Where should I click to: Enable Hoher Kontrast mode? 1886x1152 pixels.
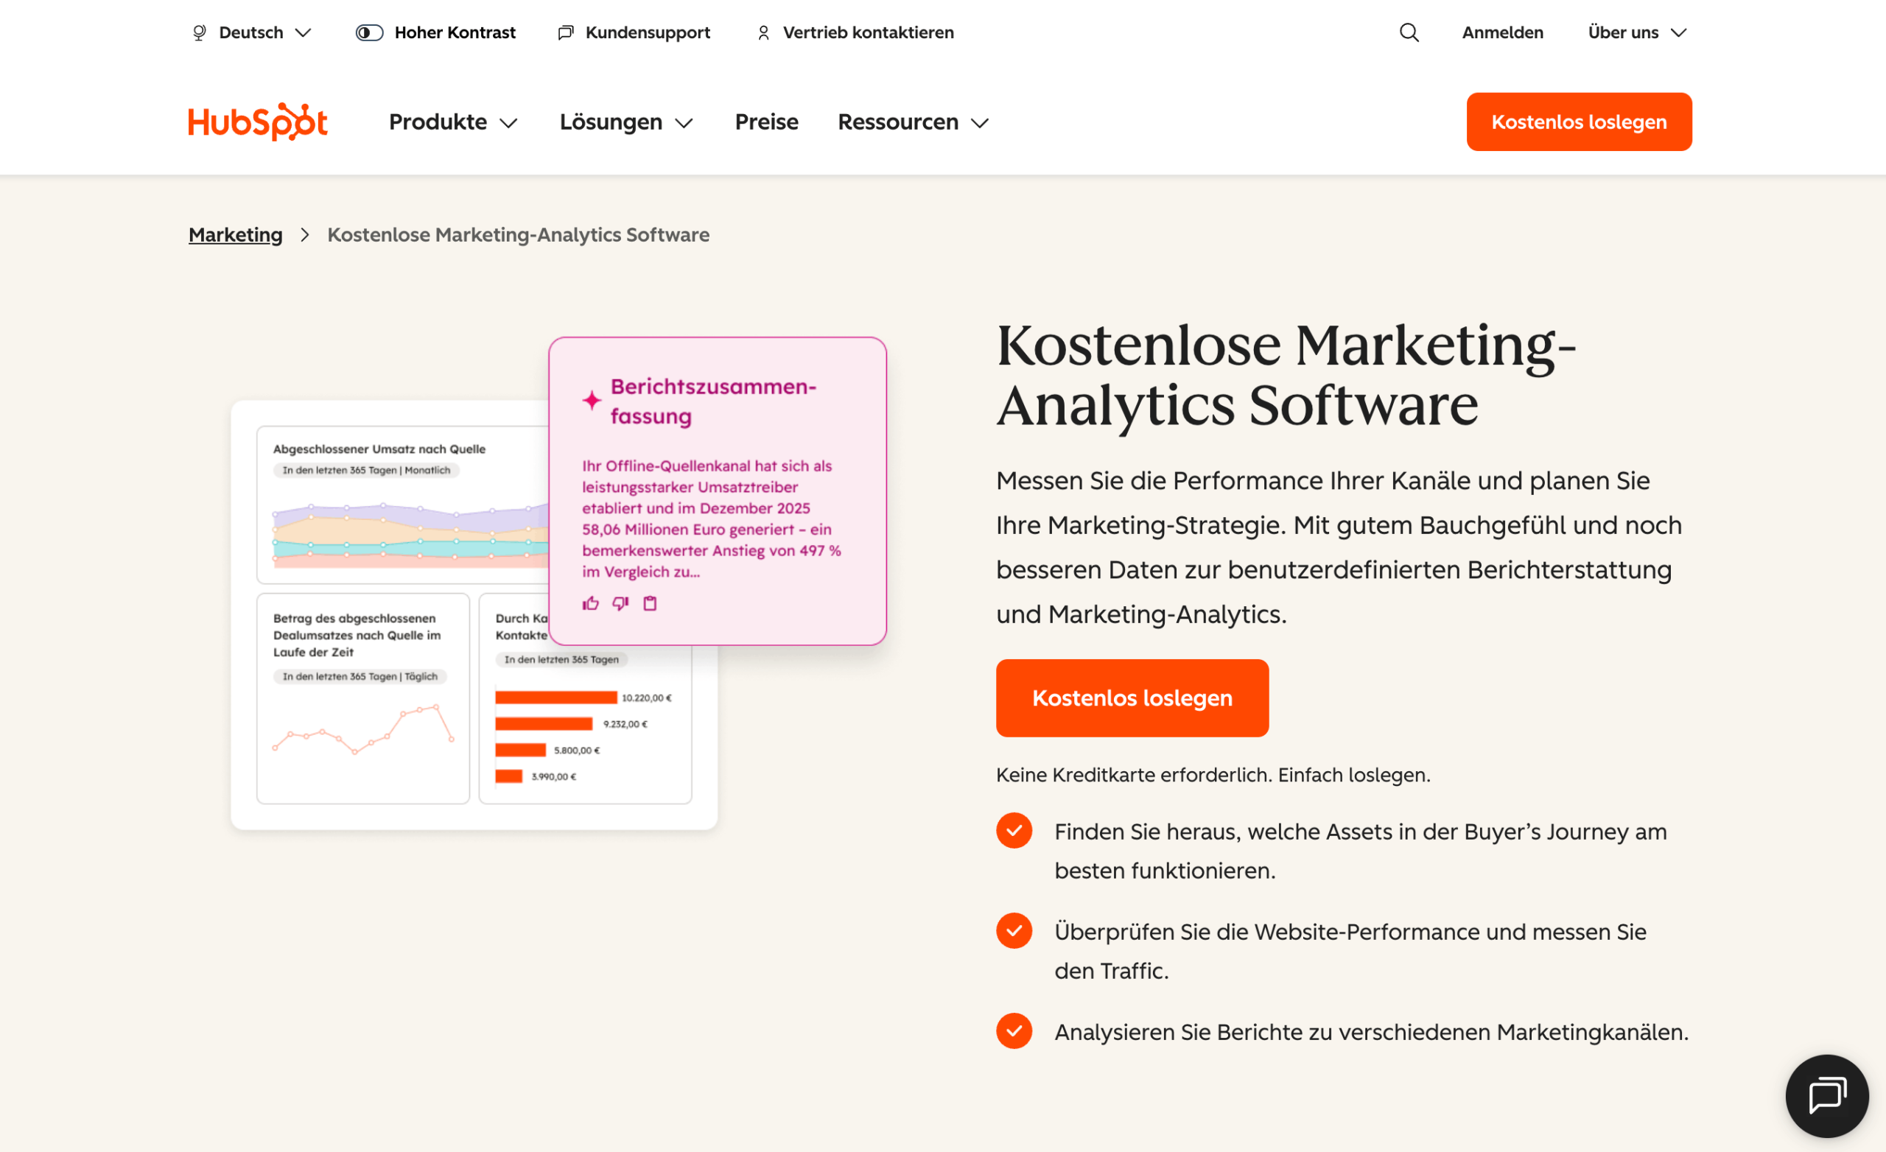[x=369, y=32]
